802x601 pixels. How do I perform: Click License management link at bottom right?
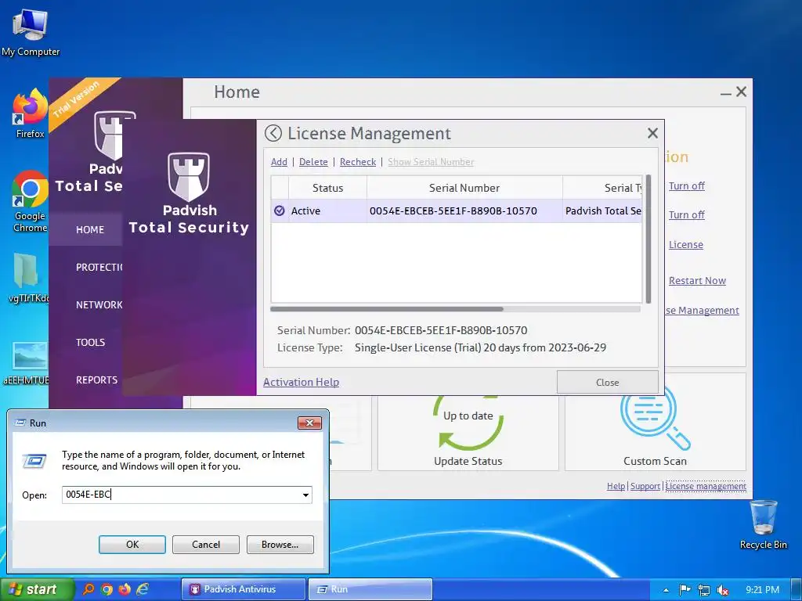(x=706, y=486)
